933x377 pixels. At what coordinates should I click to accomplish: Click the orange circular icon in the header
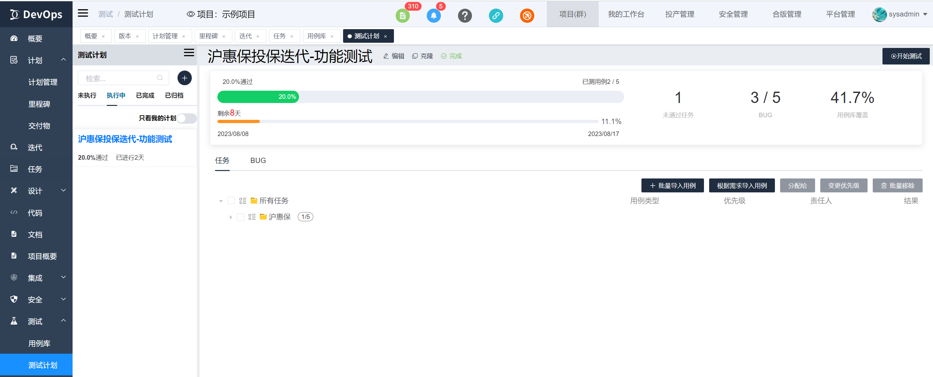click(x=527, y=16)
